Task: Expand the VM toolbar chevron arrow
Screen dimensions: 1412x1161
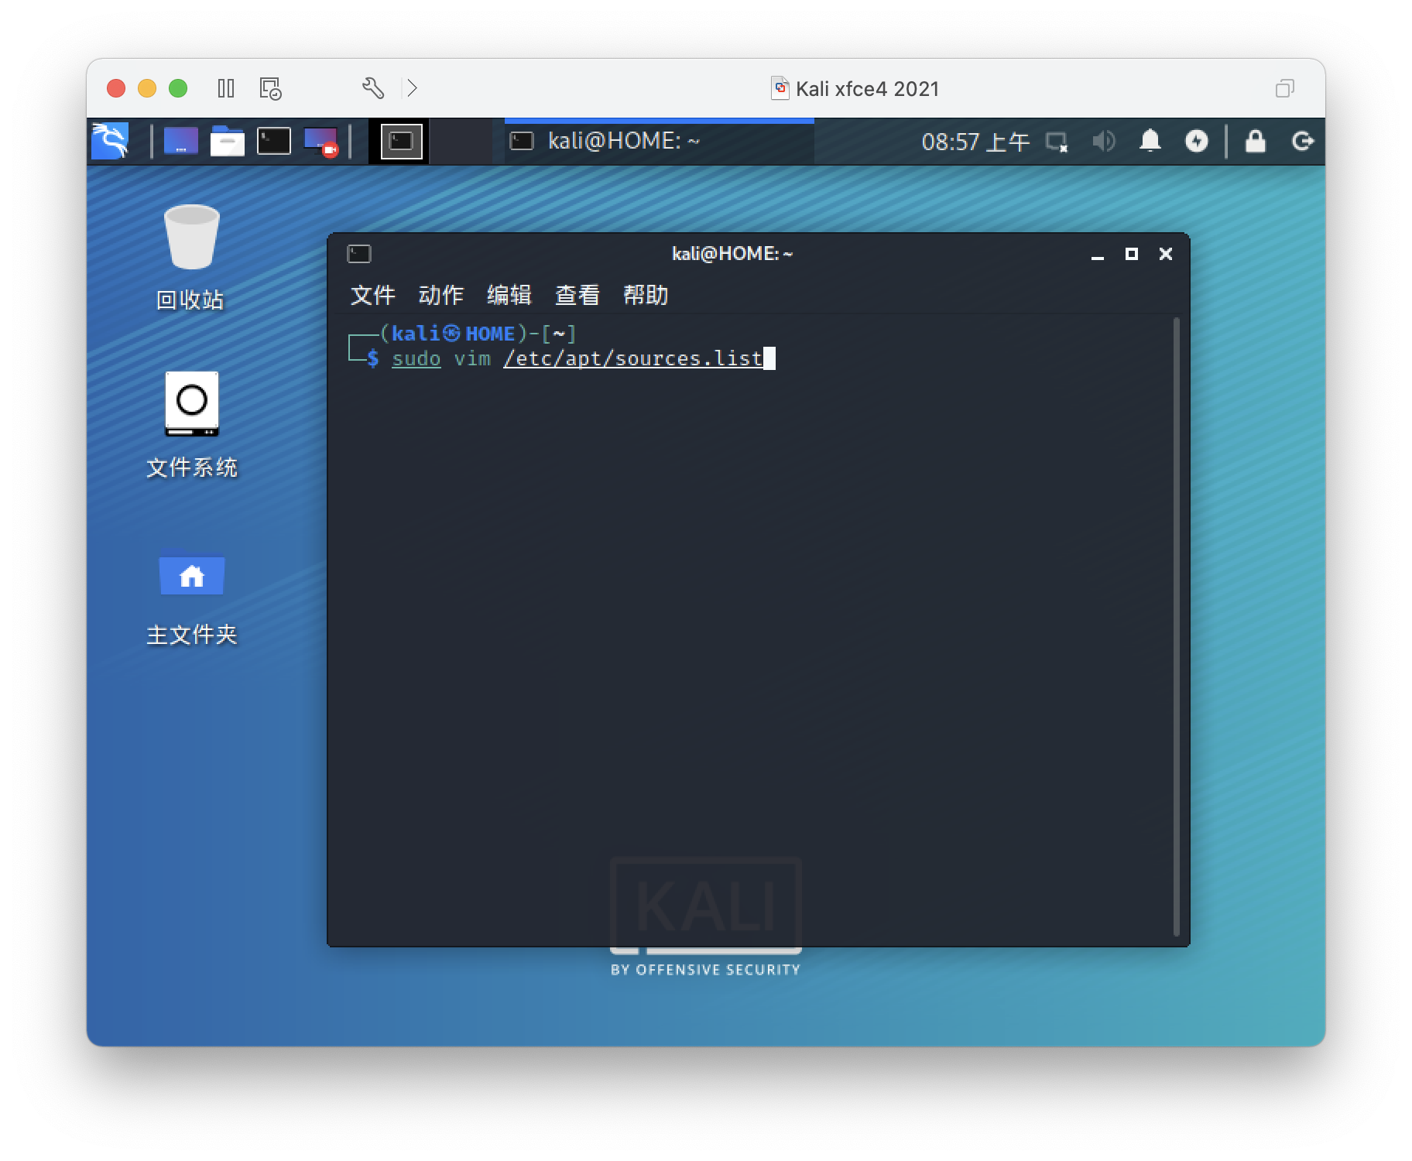Action: coord(413,88)
